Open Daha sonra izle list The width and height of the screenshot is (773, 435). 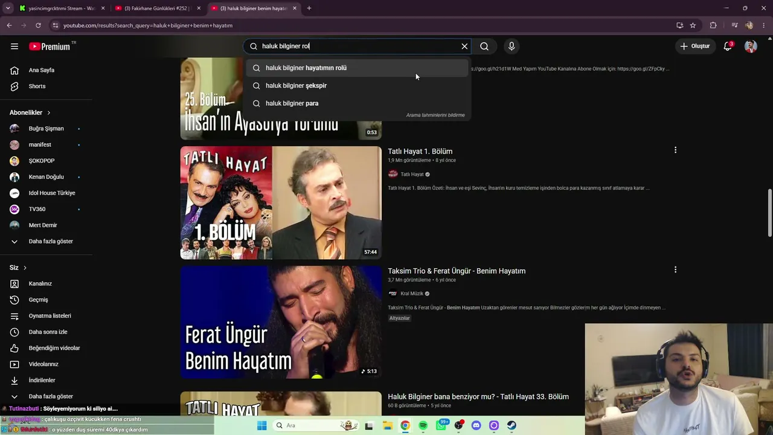[x=47, y=332]
